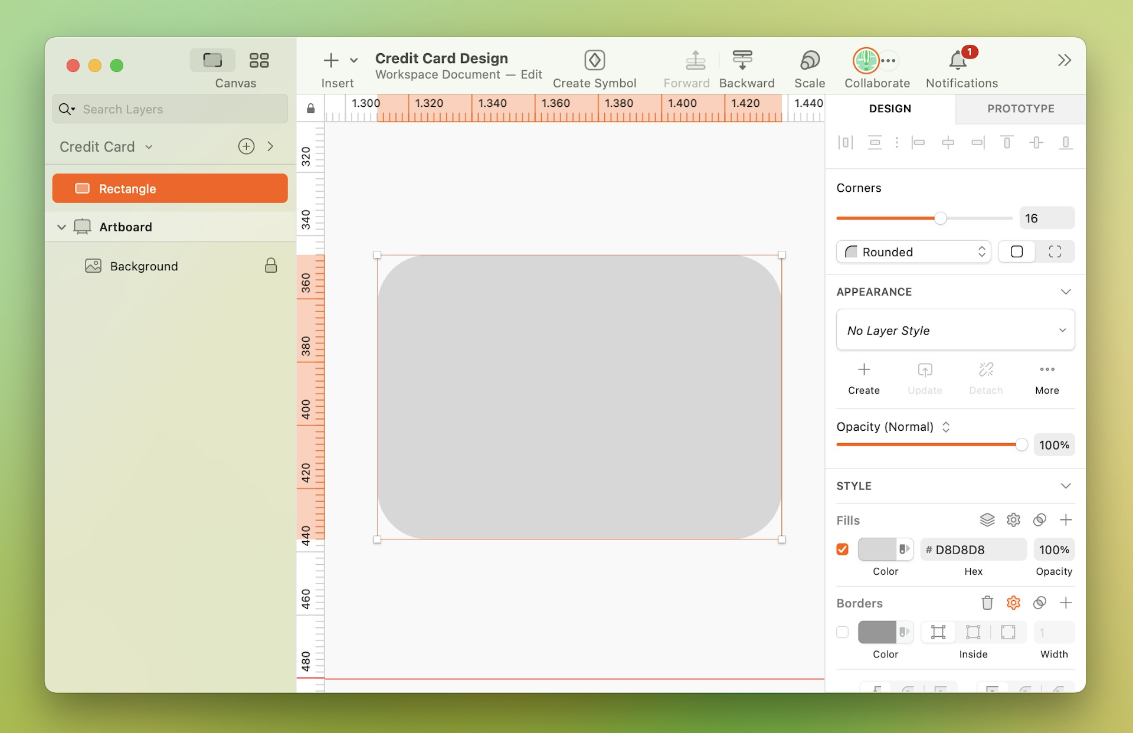Add a new fill with the plus icon
Screen dimensions: 1133x733
(1066, 520)
